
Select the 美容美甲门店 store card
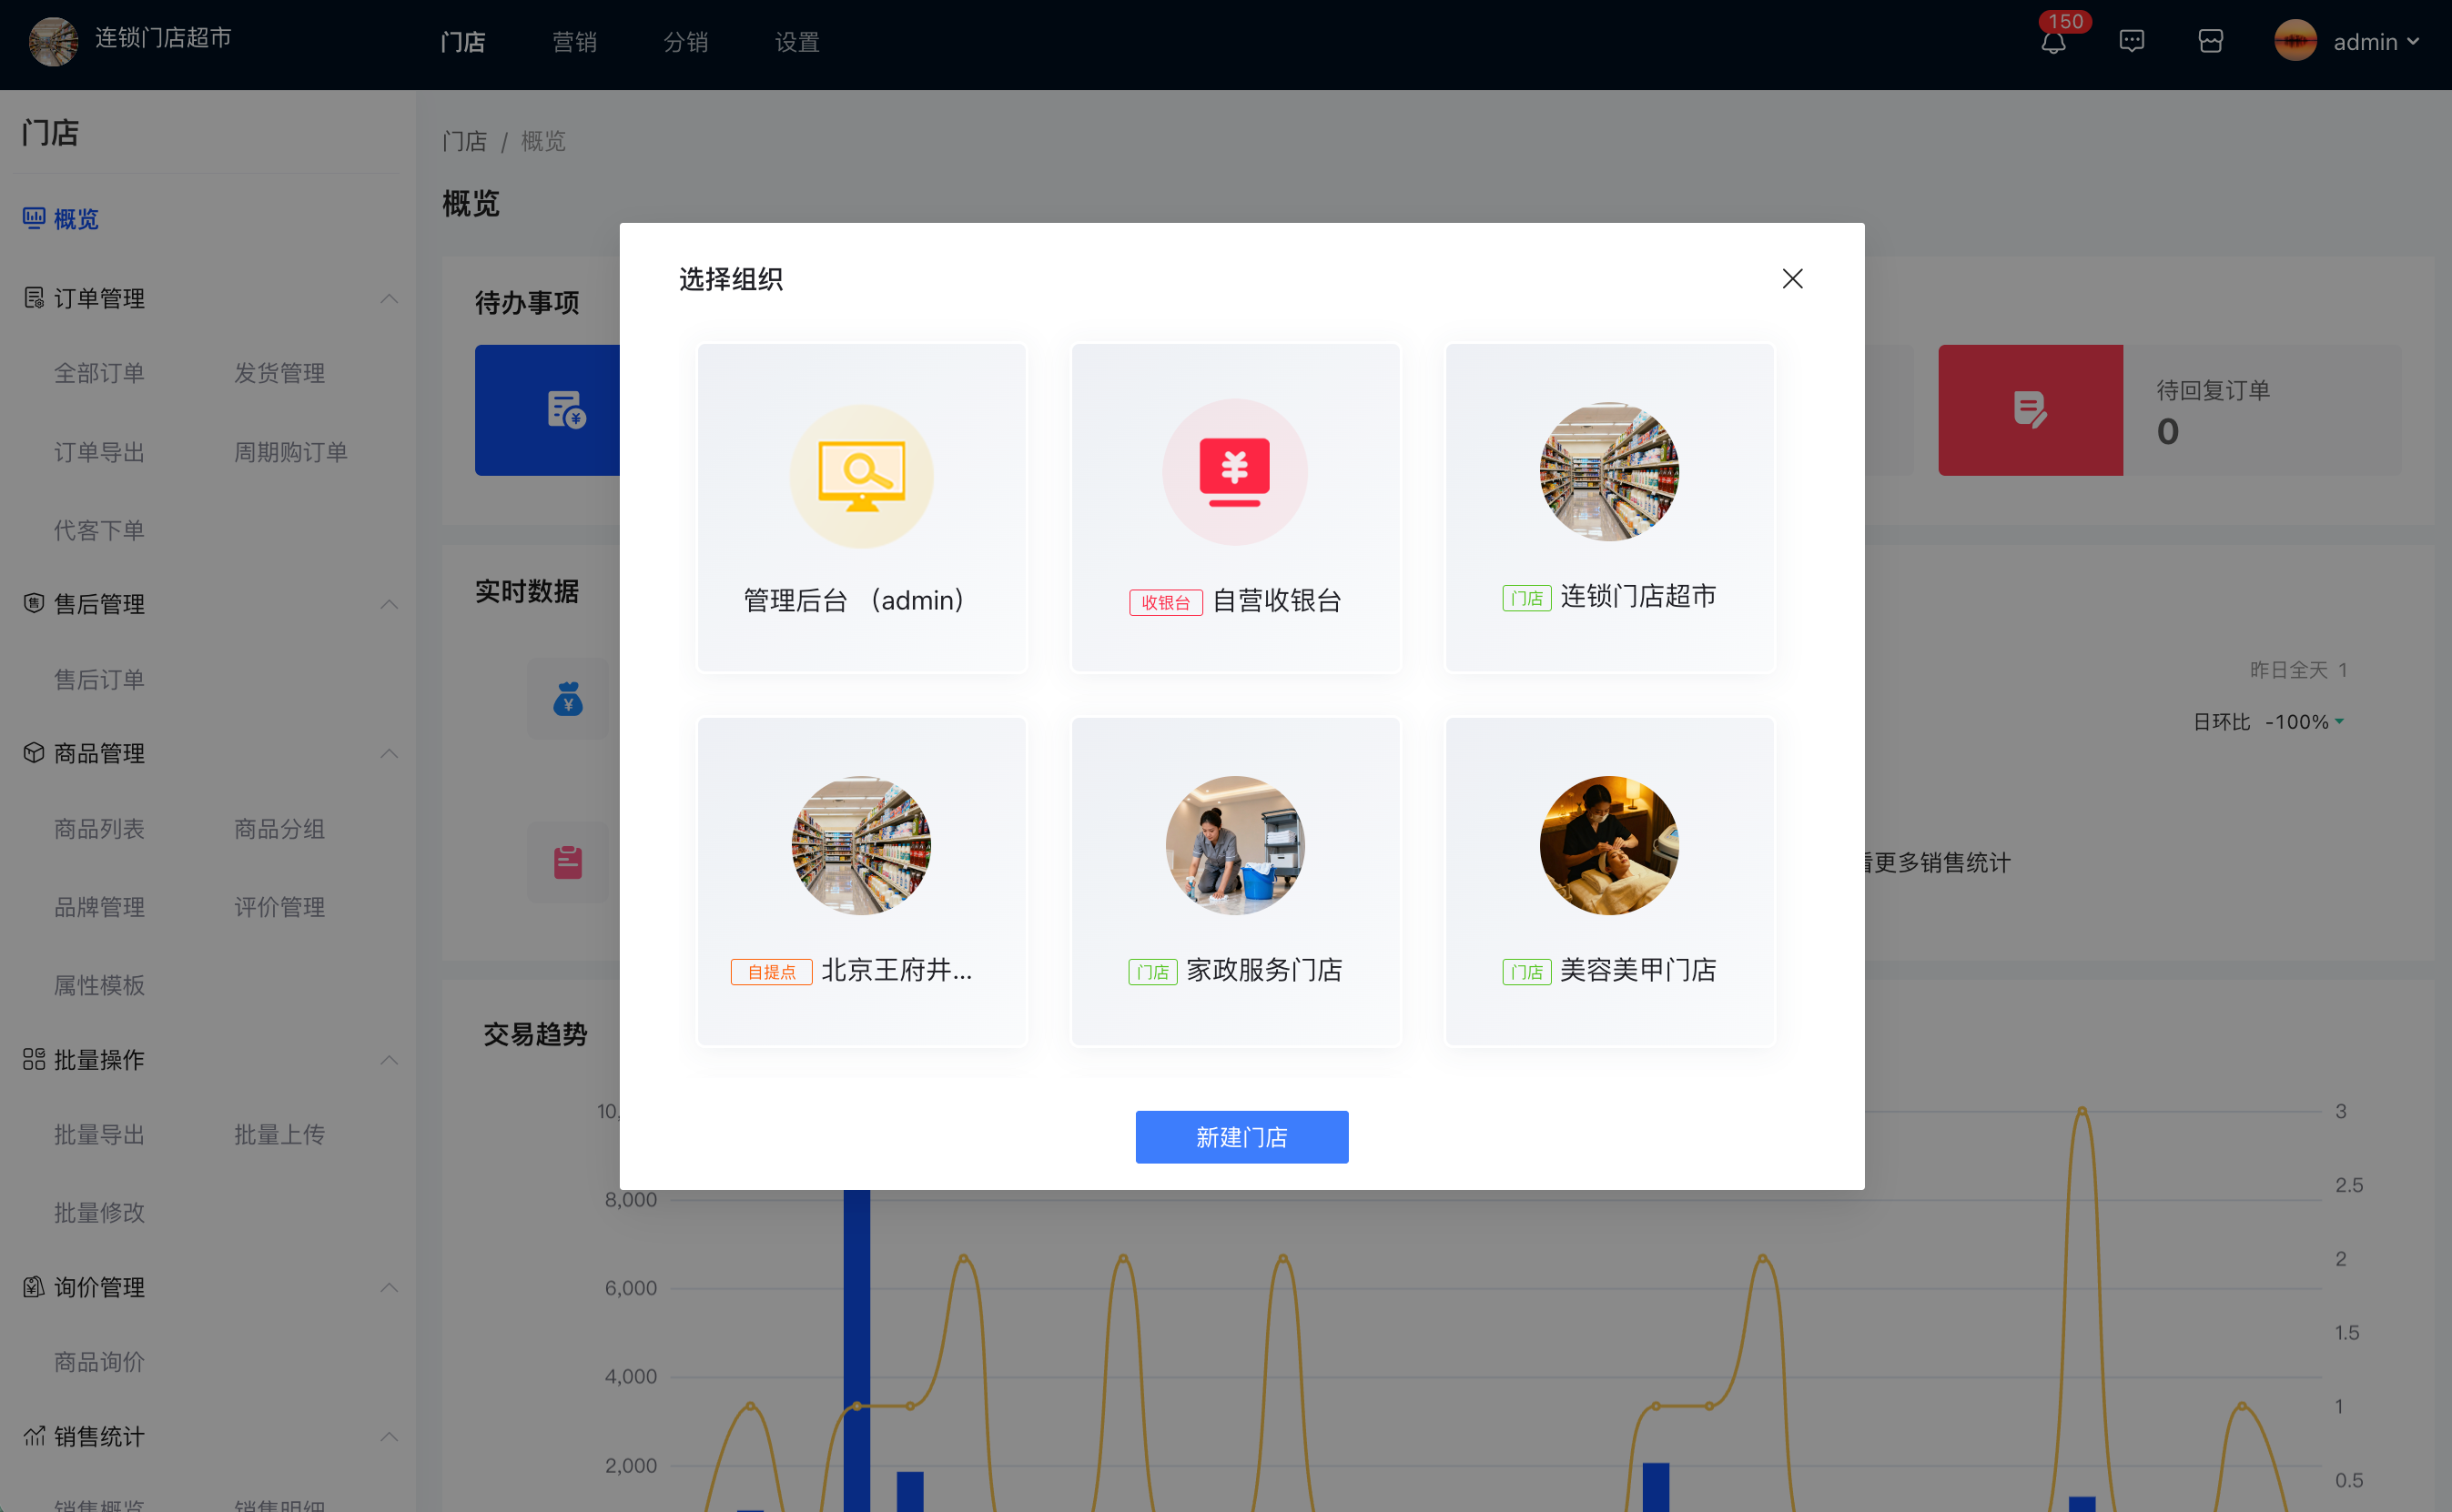[1610, 881]
